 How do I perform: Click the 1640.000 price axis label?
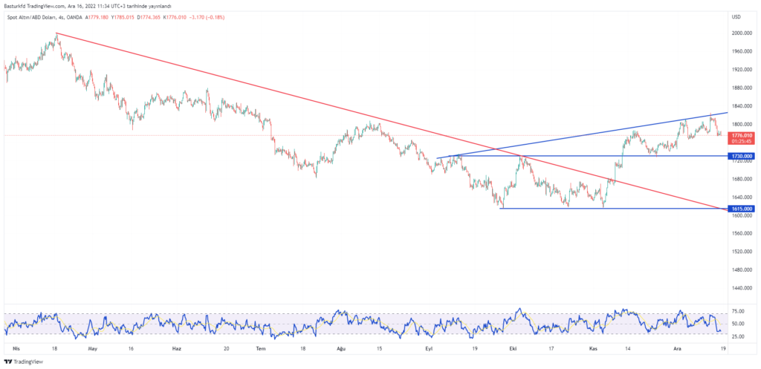[x=742, y=197]
